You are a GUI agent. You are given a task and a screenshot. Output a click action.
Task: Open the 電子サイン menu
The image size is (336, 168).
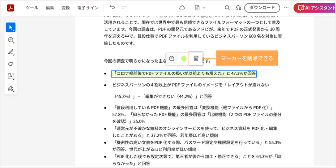click(88, 8)
